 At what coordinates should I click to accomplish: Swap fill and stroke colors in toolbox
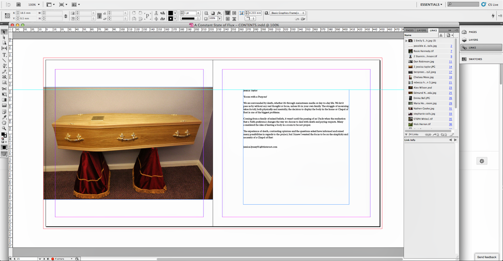(6, 133)
